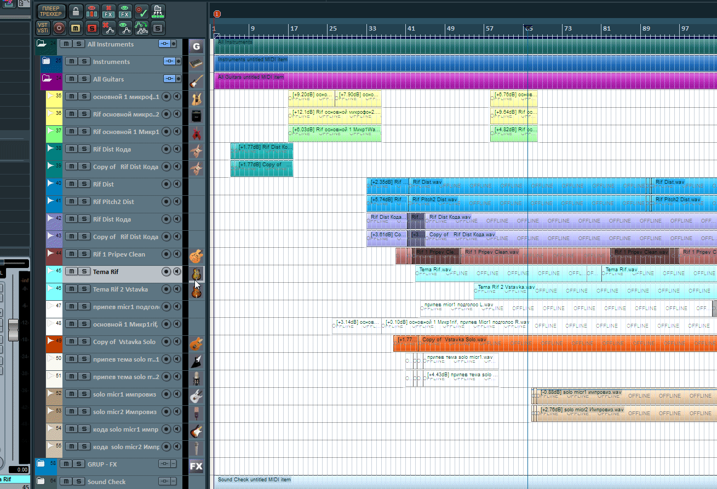717x489 pixels.
Task: Toggle input monitoring on Tema Rif track
Action: coord(177,272)
